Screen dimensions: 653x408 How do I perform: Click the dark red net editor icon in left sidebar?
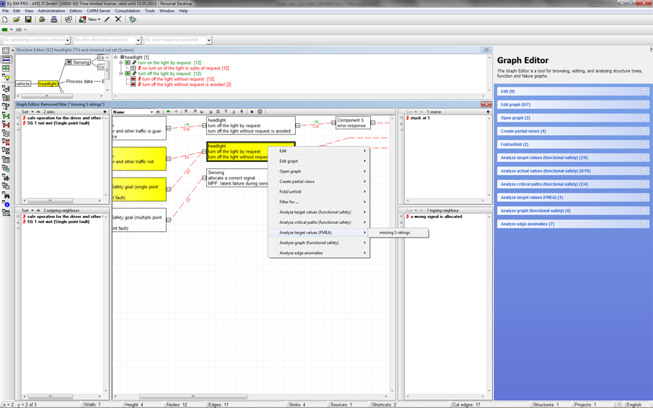6,124
